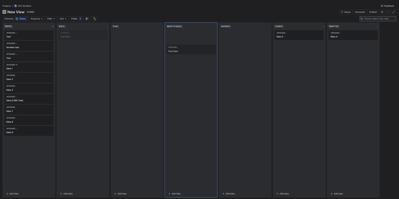Add a Sort rule
Image resolution: width=399 pixels, height=199 pixels.
pyautogui.click(x=63, y=18)
